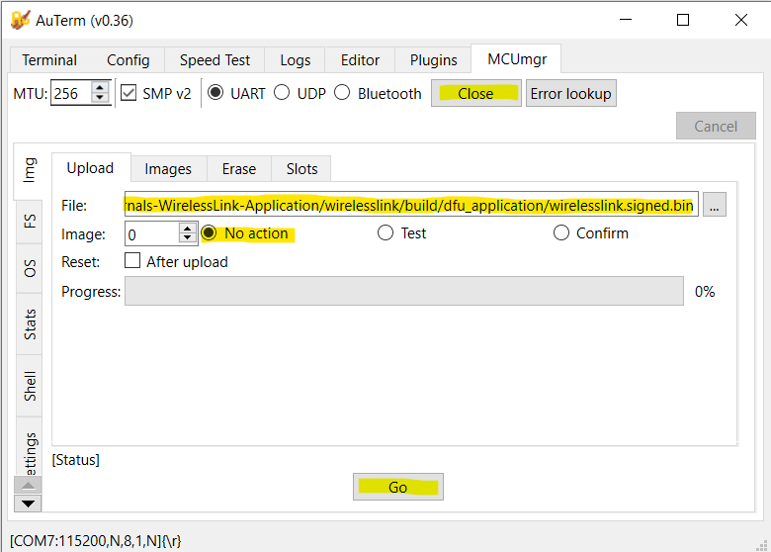The width and height of the screenshot is (771, 552).
Task: Click the File path input field
Action: [411, 204]
